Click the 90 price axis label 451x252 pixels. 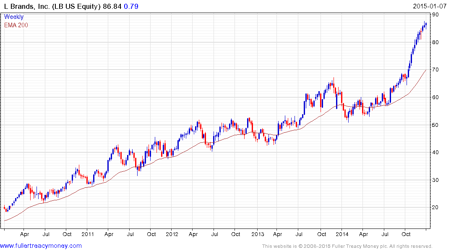coord(435,15)
